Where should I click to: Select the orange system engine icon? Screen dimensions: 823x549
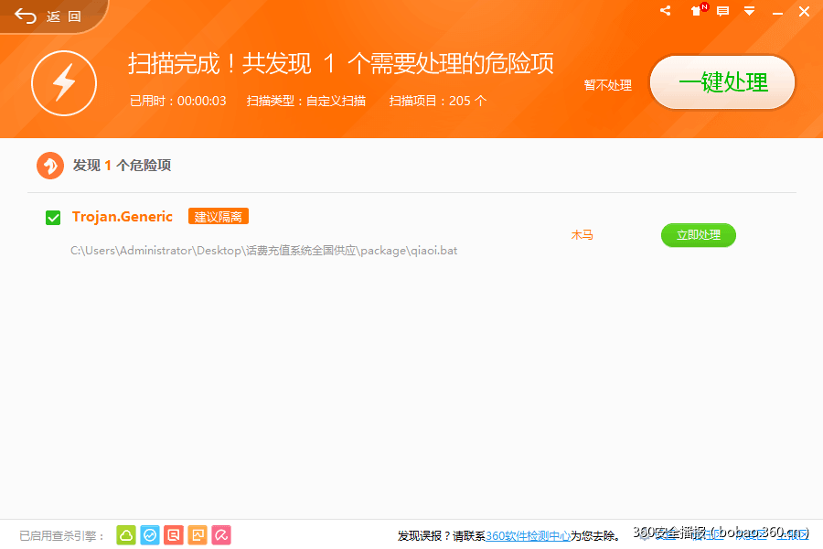tap(197, 535)
